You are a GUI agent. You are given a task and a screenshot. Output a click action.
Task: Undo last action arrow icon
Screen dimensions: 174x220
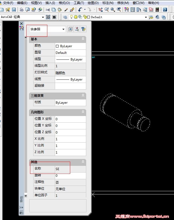click(x=80, y=10)
